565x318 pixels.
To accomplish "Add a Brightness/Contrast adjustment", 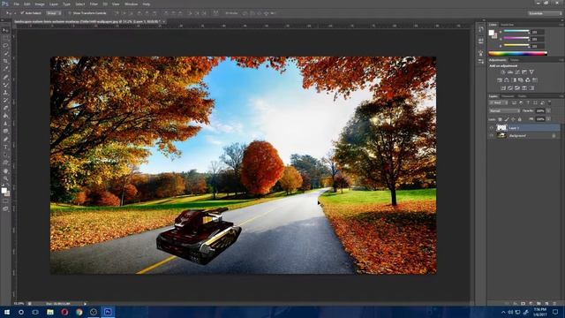I will click(x=503, y=72).
